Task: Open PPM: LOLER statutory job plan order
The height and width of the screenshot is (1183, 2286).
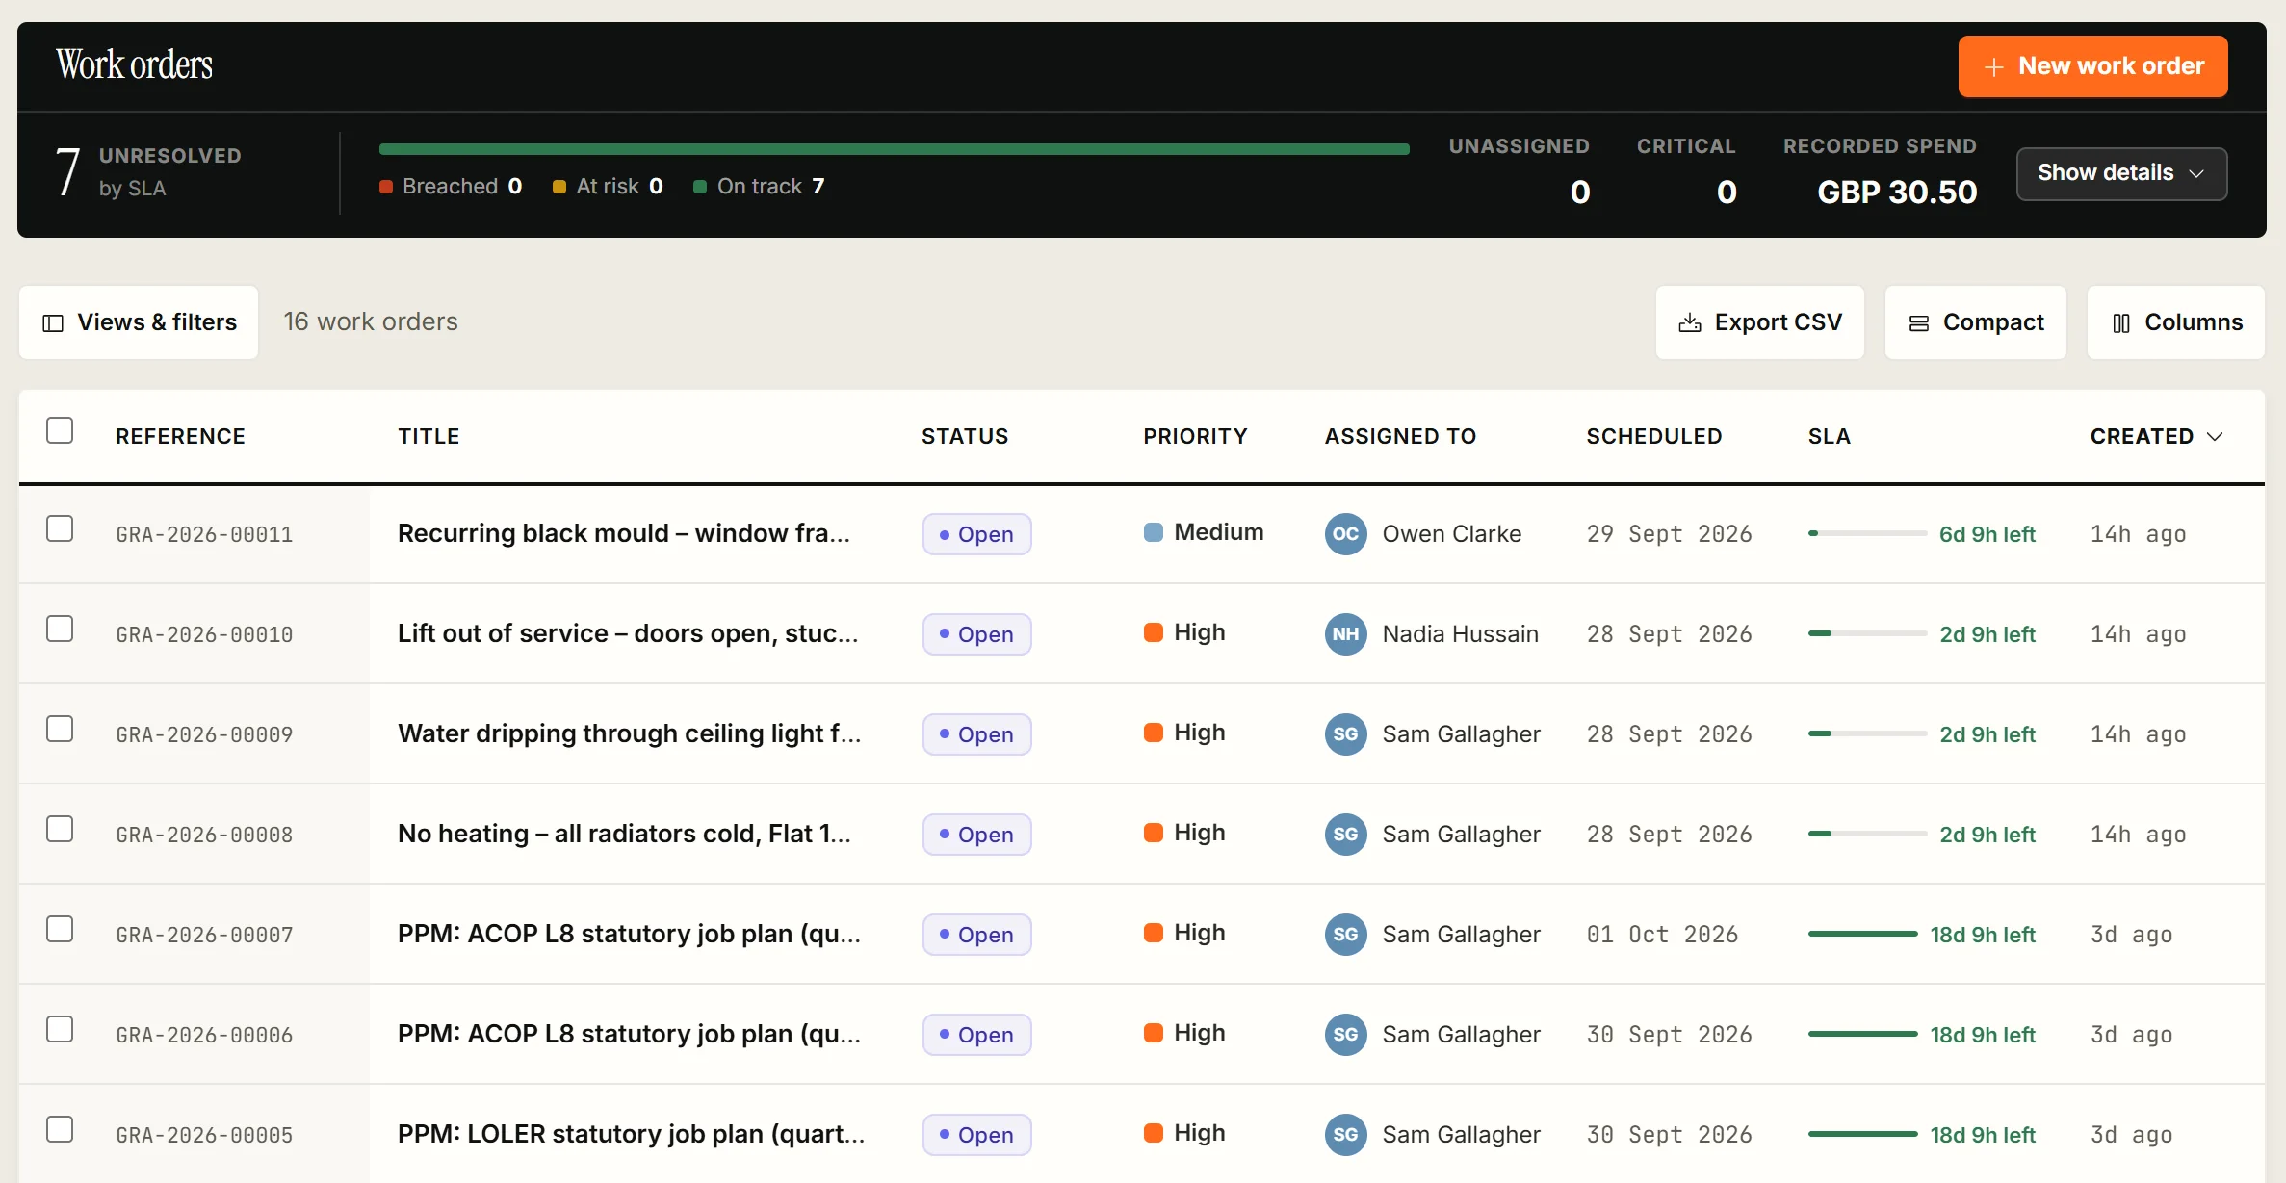Action: (632, 1135)
